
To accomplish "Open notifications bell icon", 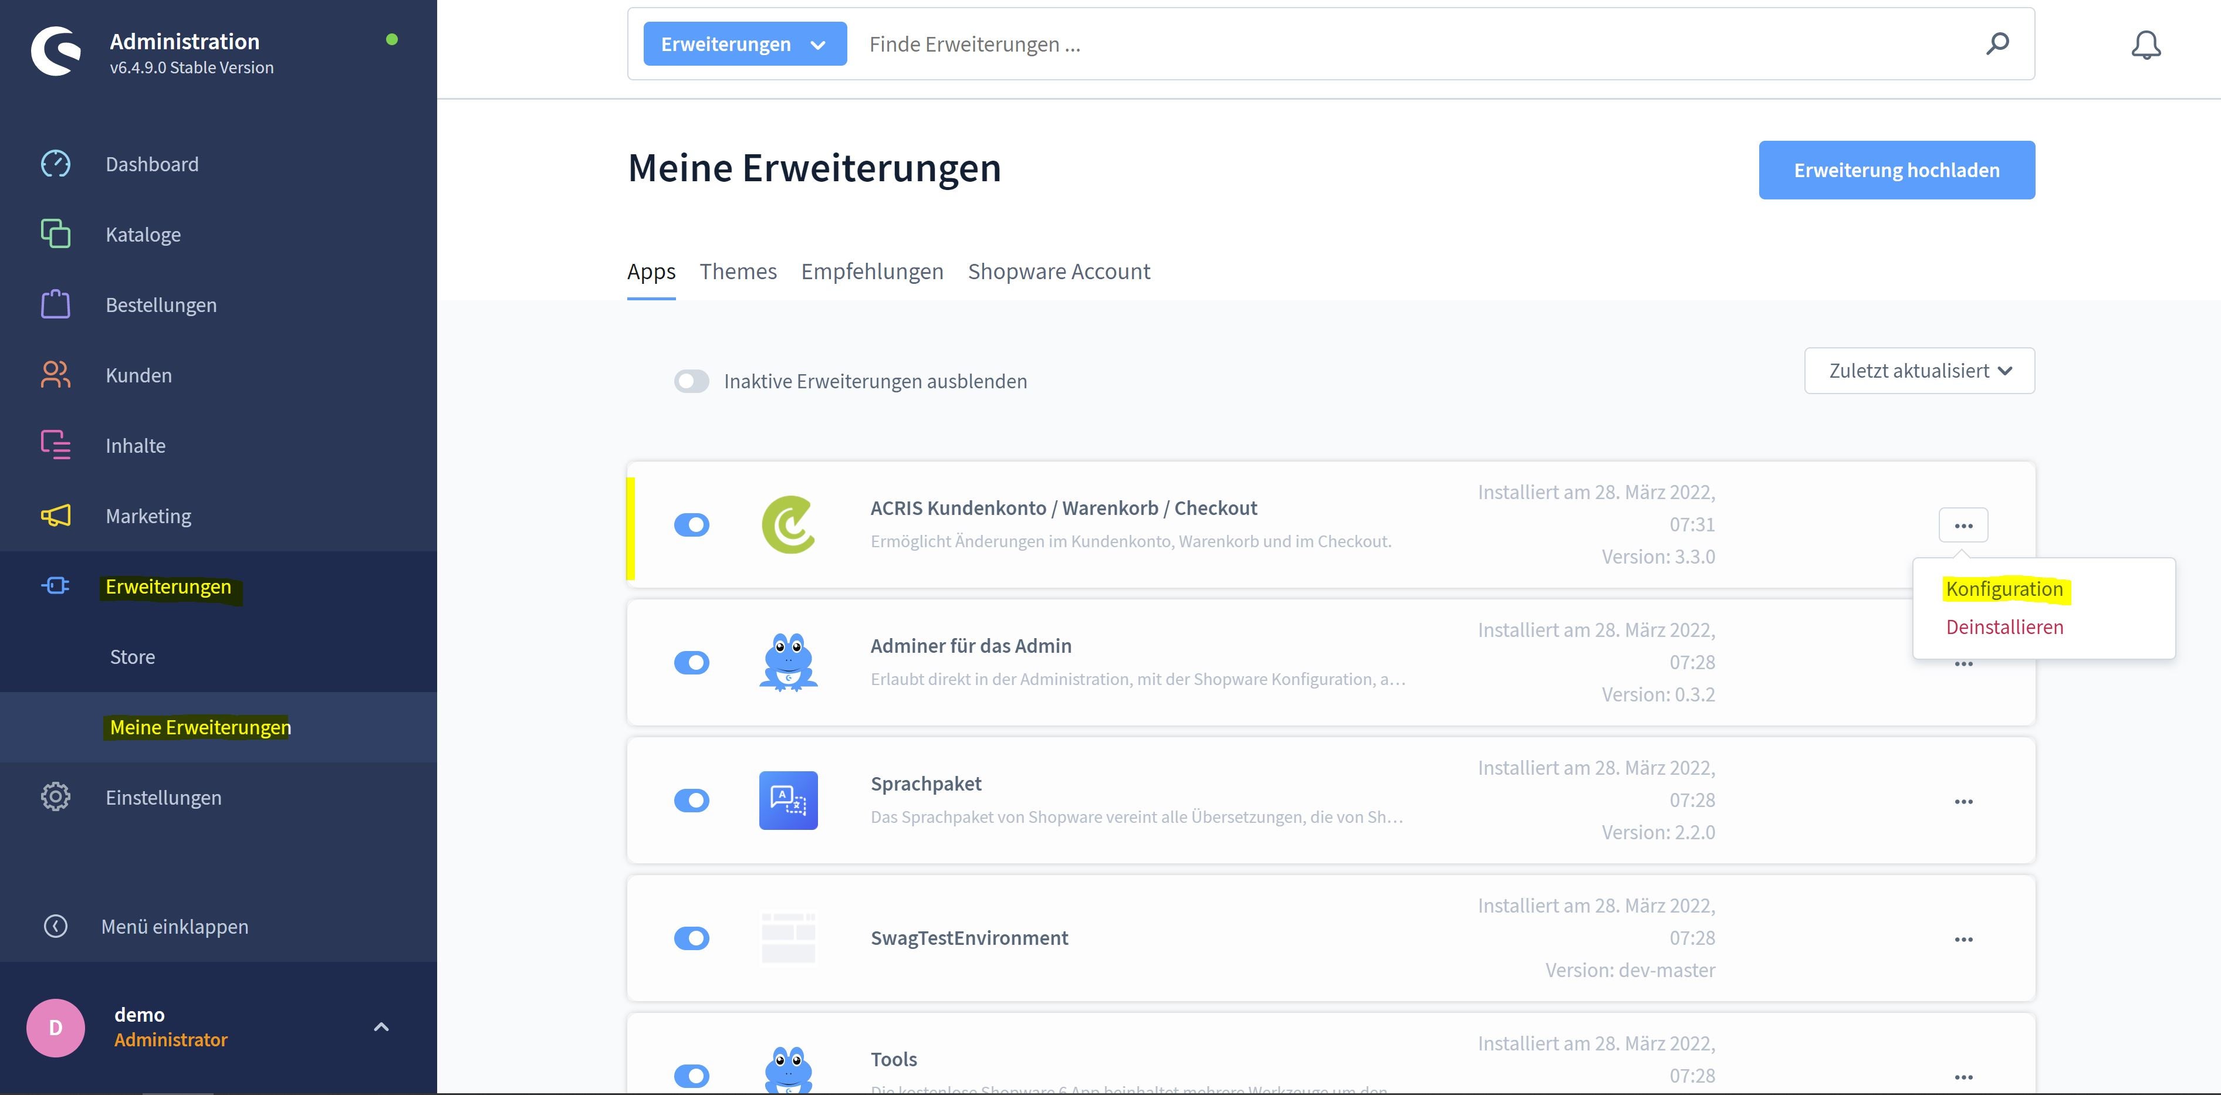I will point(2146,45).
